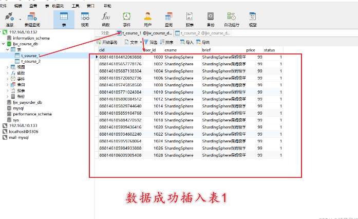Open the File menu
The height and width of the screenshot is (219, 358).
coord(3,6)
